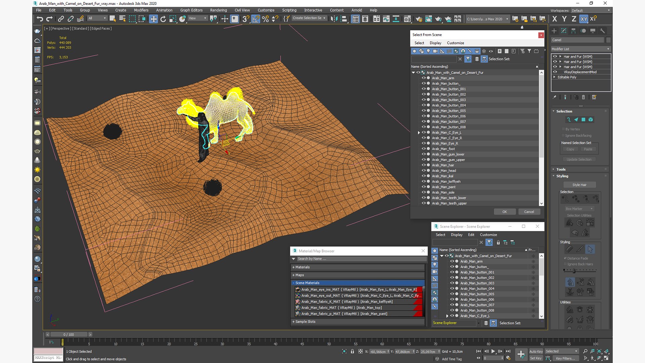The width and height of the screenshot is (645, 363).
Task: Click Pin Stack icon below modifier stack
Action: click(x=555, y=97)
